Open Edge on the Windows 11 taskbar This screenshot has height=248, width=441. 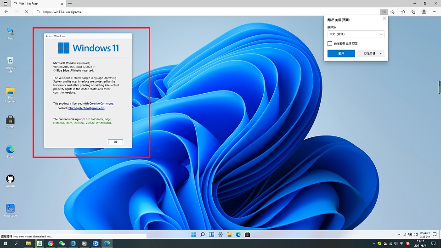pos(238,235)
